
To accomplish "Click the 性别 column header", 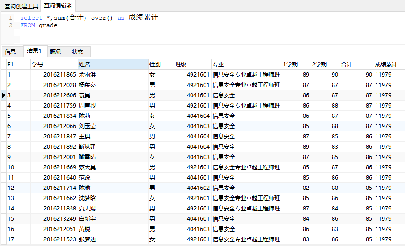I will 161,65.
